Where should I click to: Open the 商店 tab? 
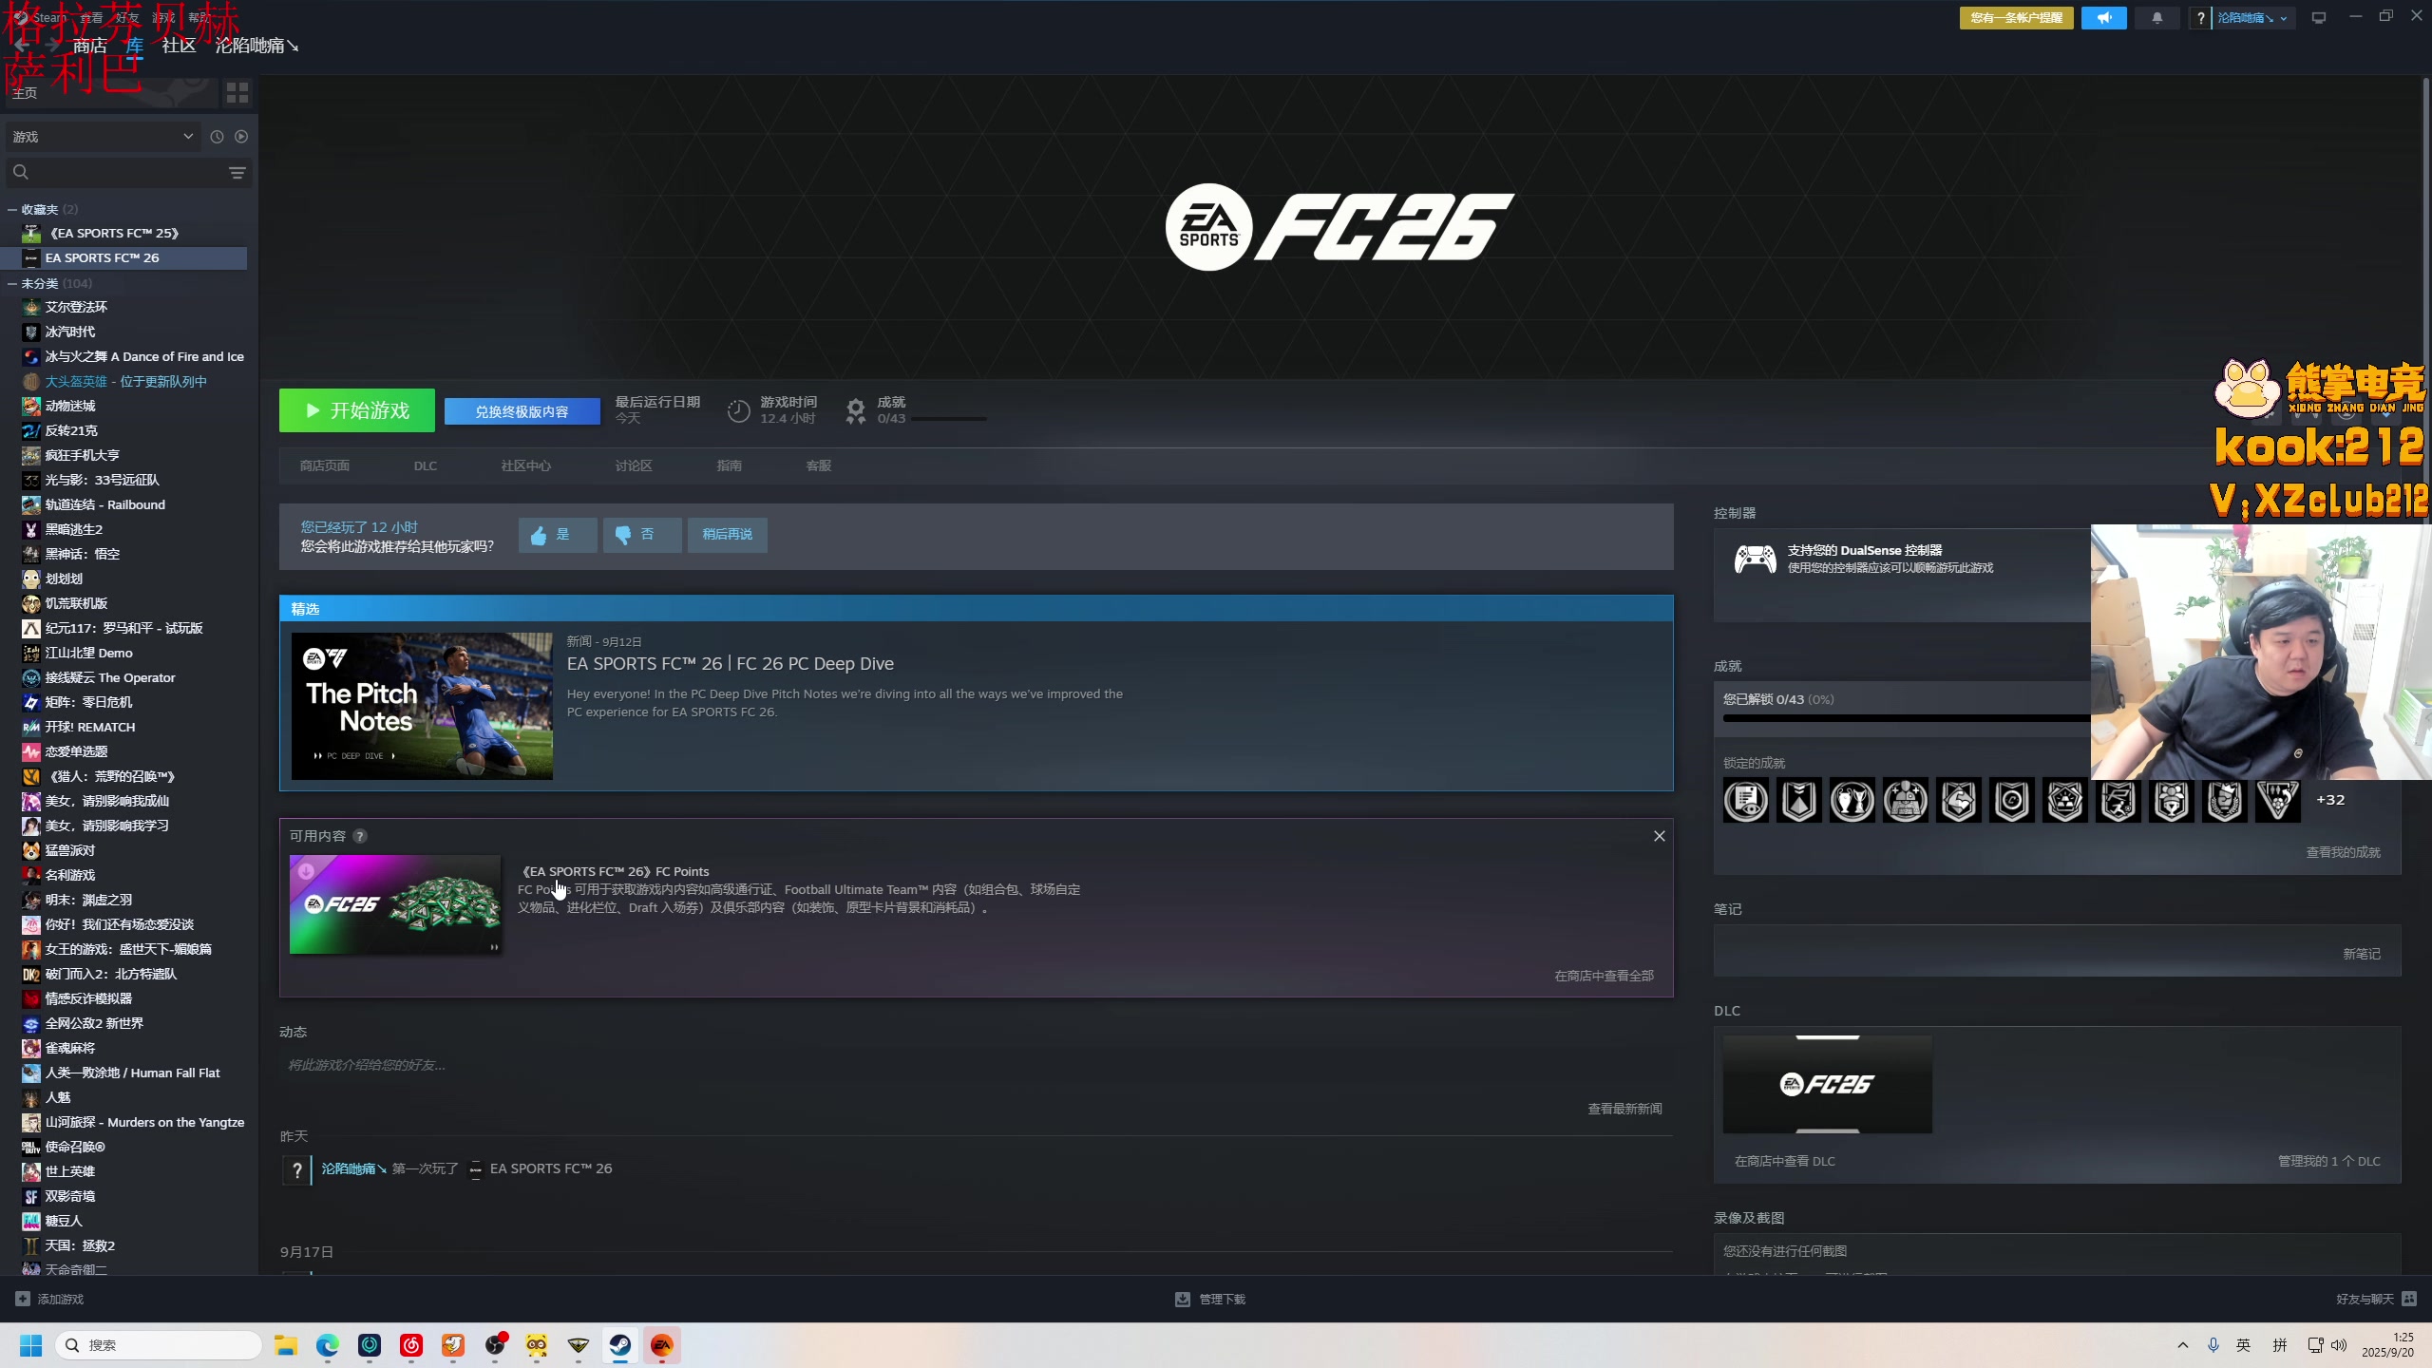point(90,46)
